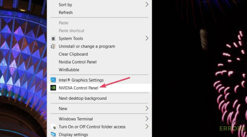Expand the Windows Terminal submenu arrow
The image size is (247, 137).
pyautogui.click(x=147, y=119)
